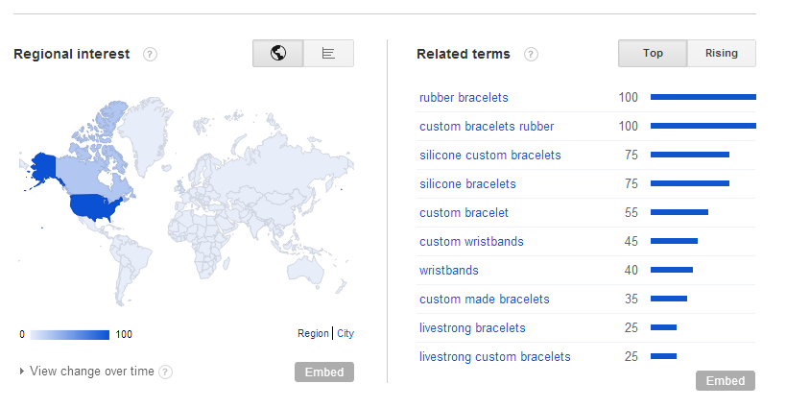Screen dimensions: 810x408
Task: Open livestrong bracelets related term
Action: [473, 328]
